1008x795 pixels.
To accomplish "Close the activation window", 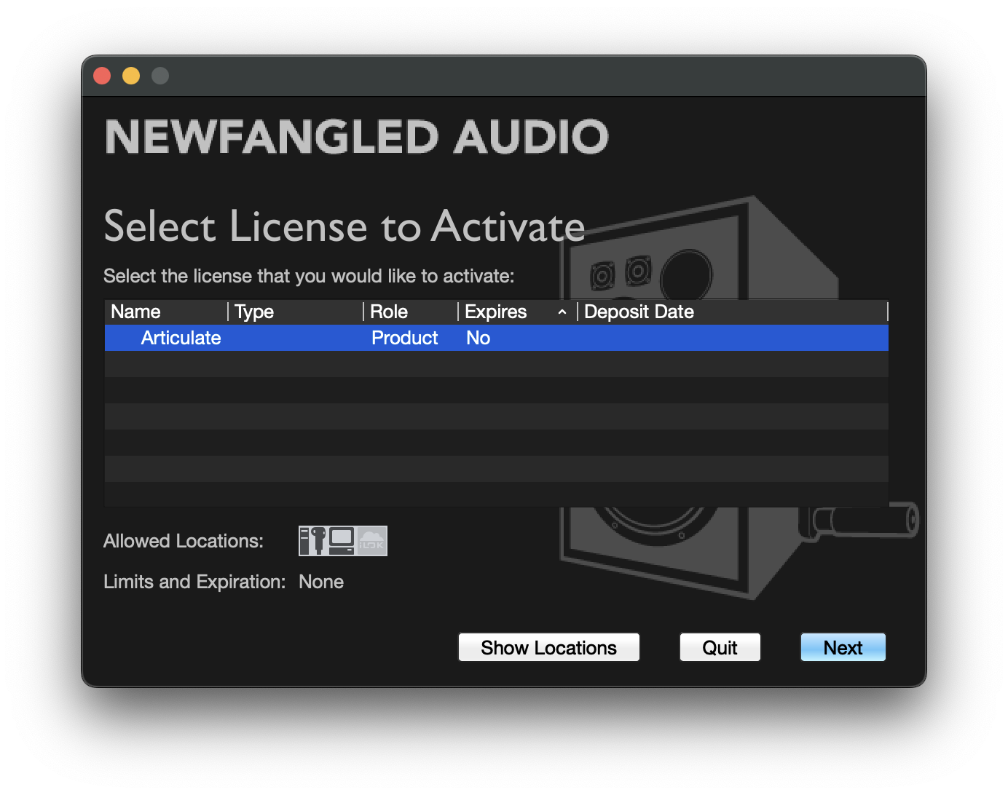I will [x=102, y=76].
